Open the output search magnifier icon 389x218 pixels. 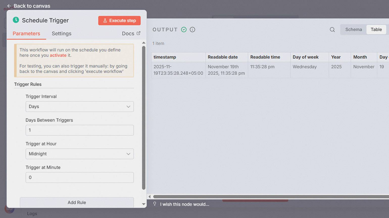332,30
